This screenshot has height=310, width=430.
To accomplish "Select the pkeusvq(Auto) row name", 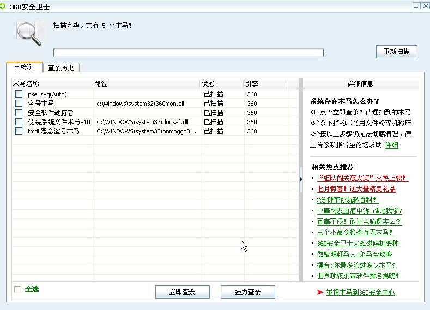I will pyautogui.click(x=47, y=94).
